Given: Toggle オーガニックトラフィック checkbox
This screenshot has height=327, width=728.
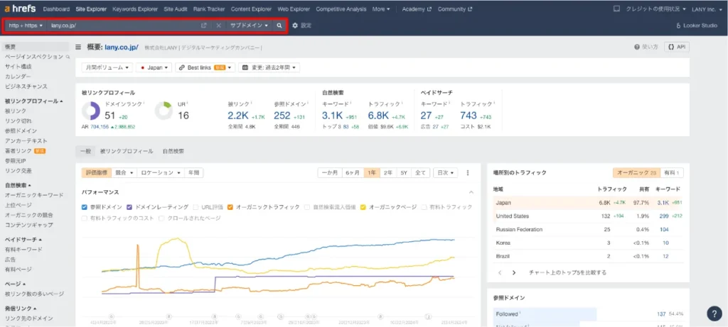Looking at the screenshot, I should coord(230,207).
